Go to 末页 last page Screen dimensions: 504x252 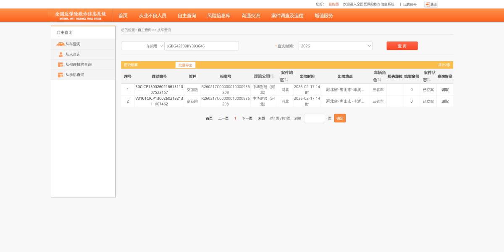click(x=262, y=119)
